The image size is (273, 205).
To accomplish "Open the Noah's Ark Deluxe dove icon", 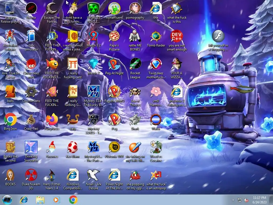I will (x=94, y=175).
